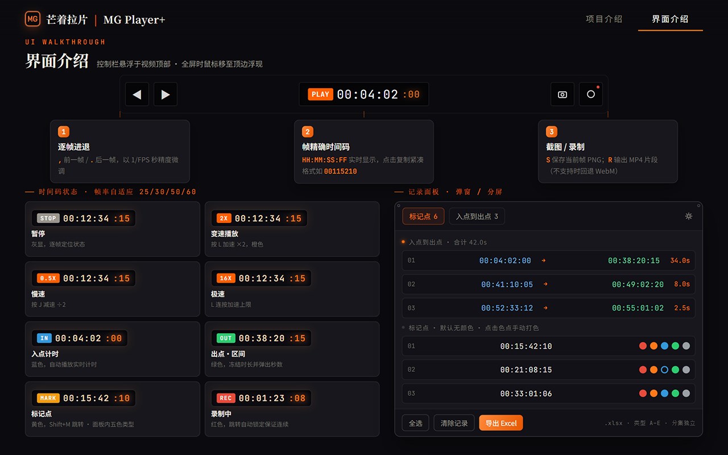Click the 截图 / 录制 heading
Screen dimensions: 728x455
click(565, 147)
